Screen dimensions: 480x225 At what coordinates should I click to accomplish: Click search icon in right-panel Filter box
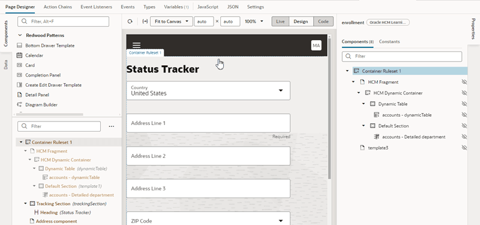coord(348,56)
